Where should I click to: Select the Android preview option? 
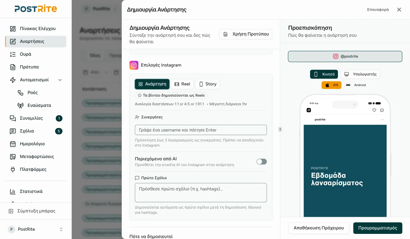(356, 85)
